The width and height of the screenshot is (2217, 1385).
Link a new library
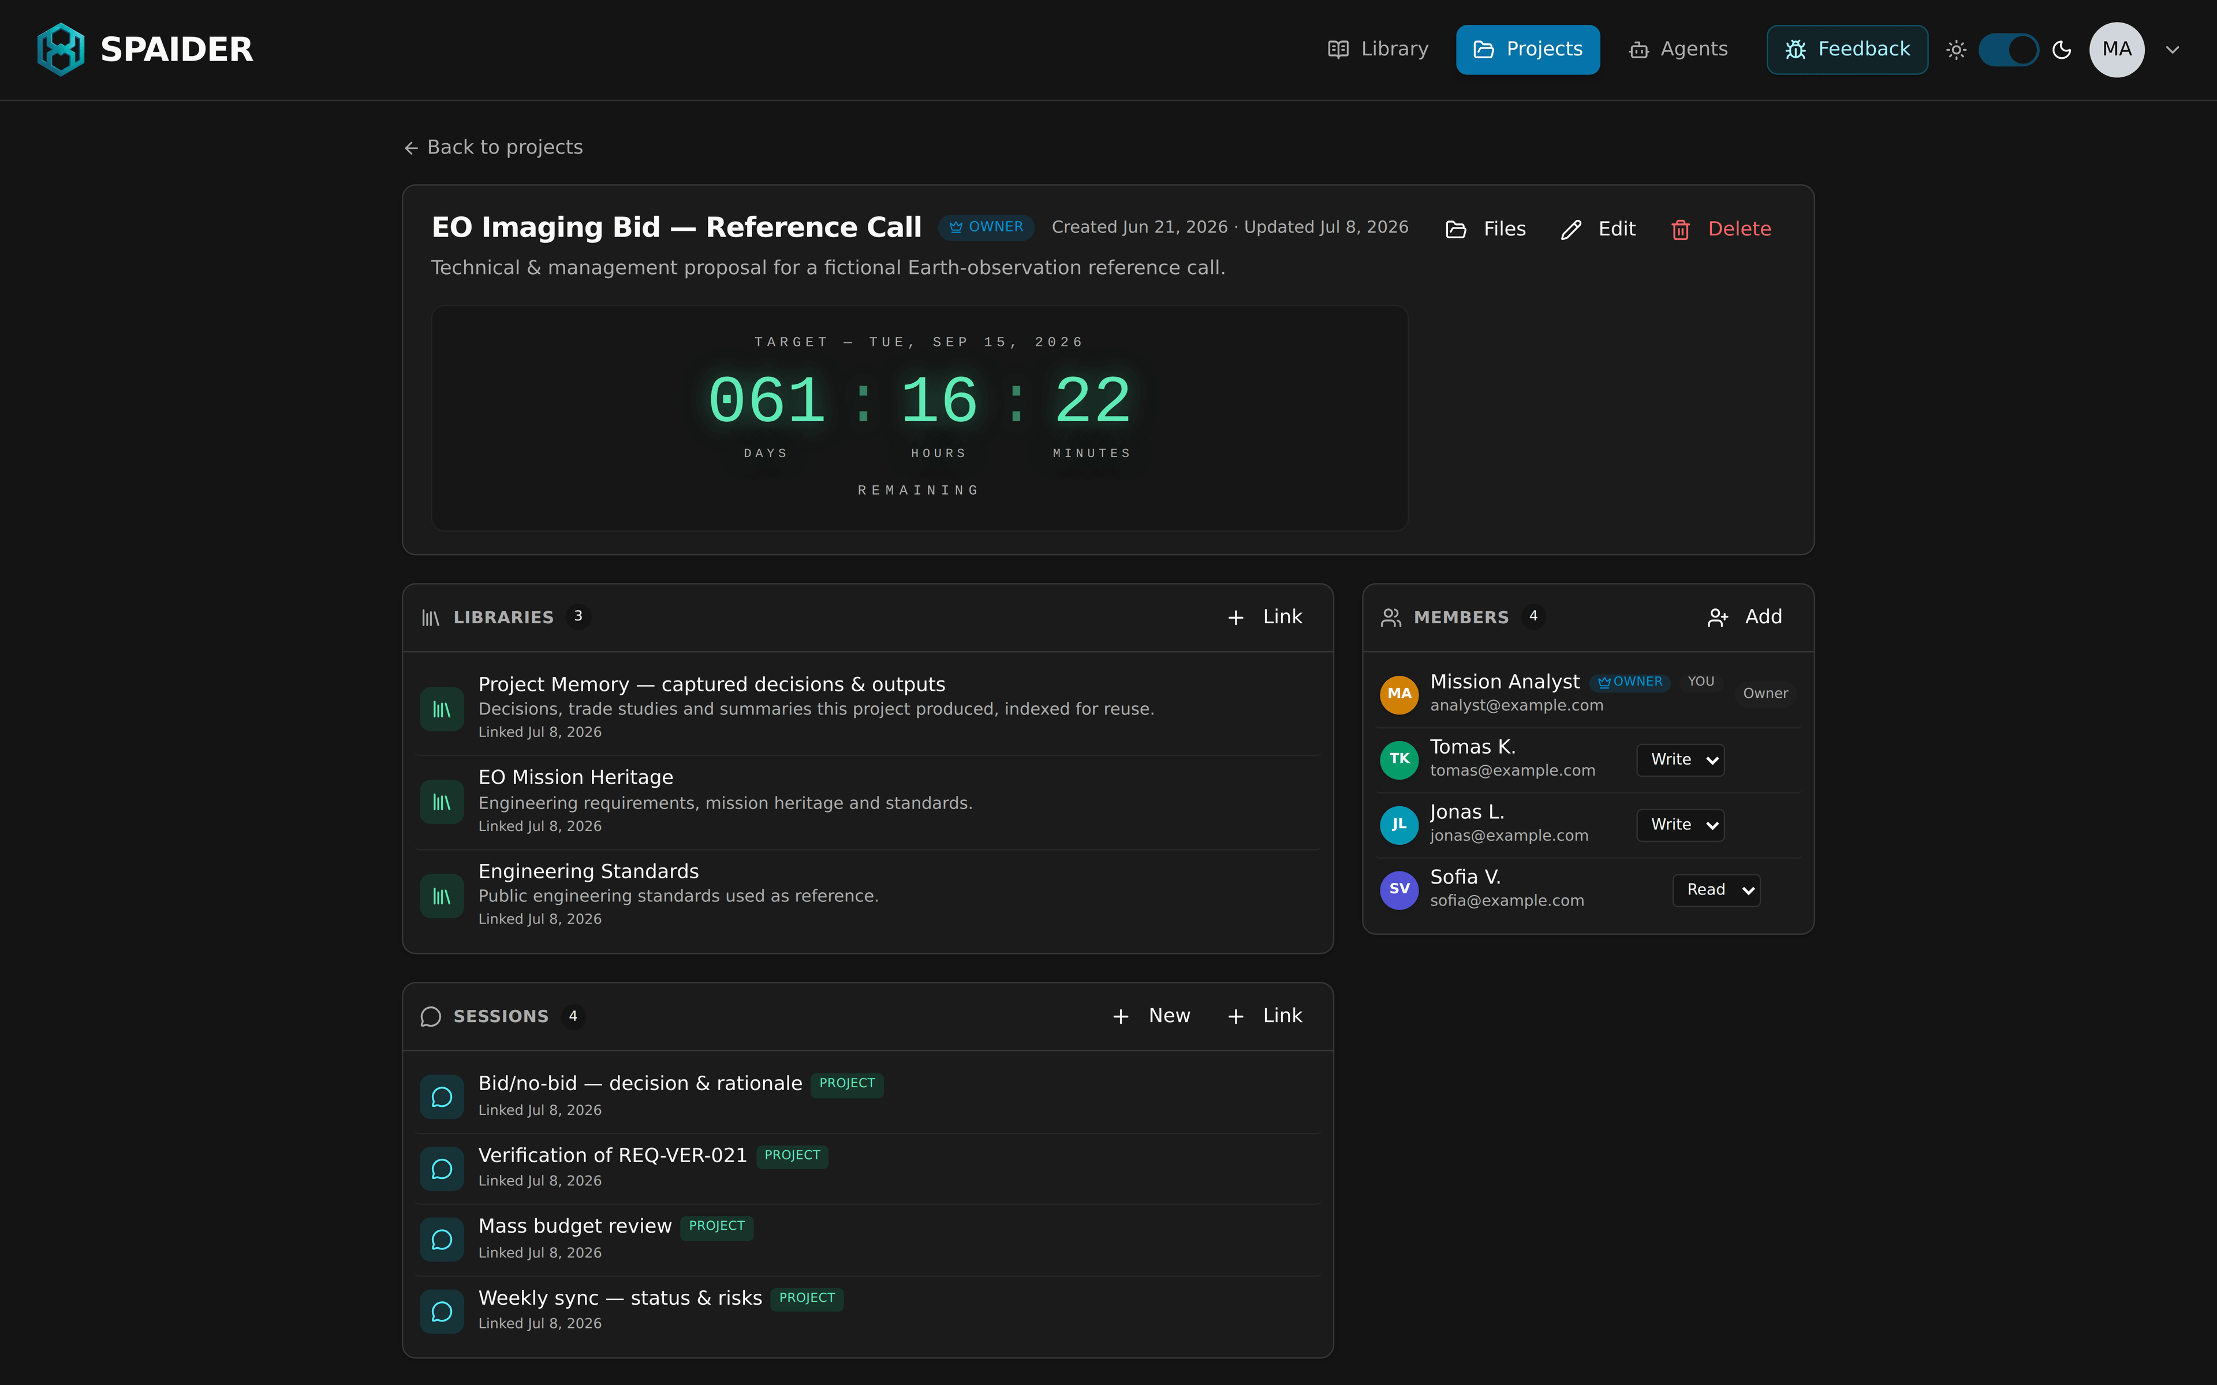point(1264,617)
